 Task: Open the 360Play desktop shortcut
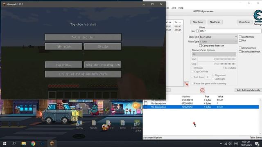79,125
